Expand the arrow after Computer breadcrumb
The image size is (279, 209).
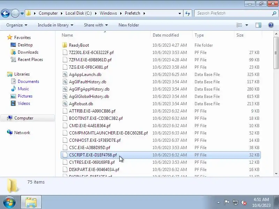point(62,13)
